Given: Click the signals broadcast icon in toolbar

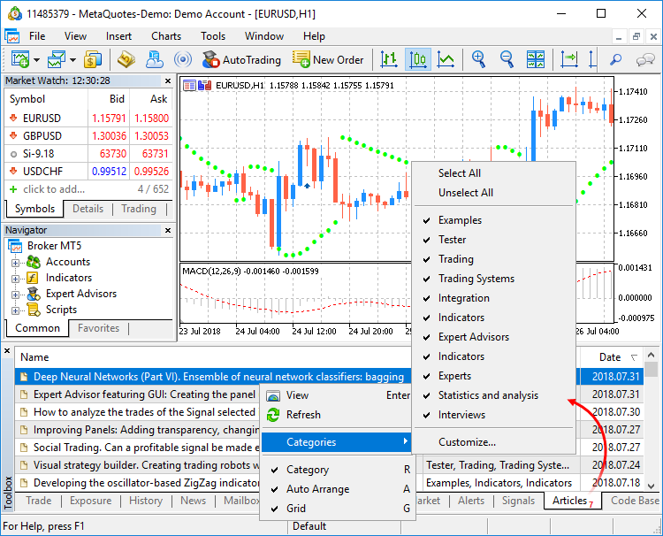Looking at the screenshot, I should 183,60.
